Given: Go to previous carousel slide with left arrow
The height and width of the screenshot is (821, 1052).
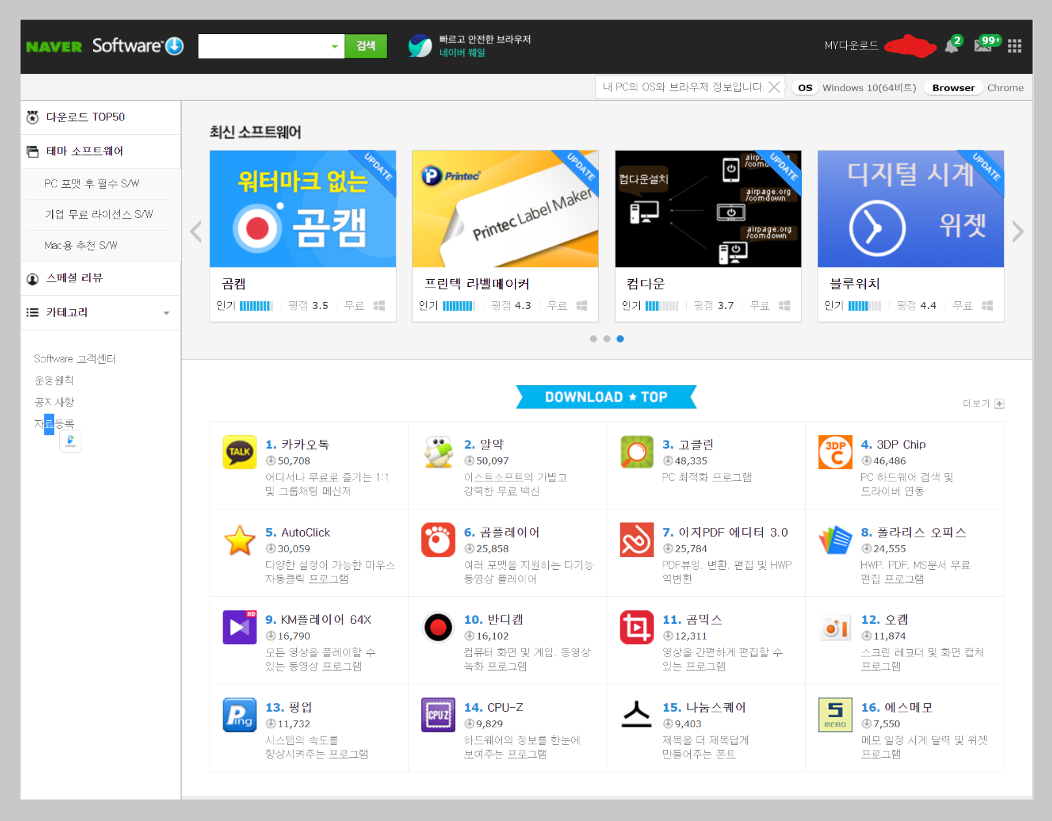Looking at the screenshot, I should tap(196, 232).
